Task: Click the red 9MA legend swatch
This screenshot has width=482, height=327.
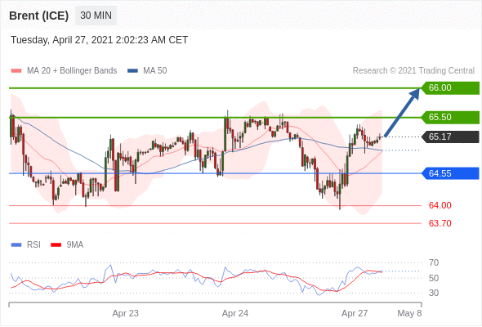Action: point(56,245)
